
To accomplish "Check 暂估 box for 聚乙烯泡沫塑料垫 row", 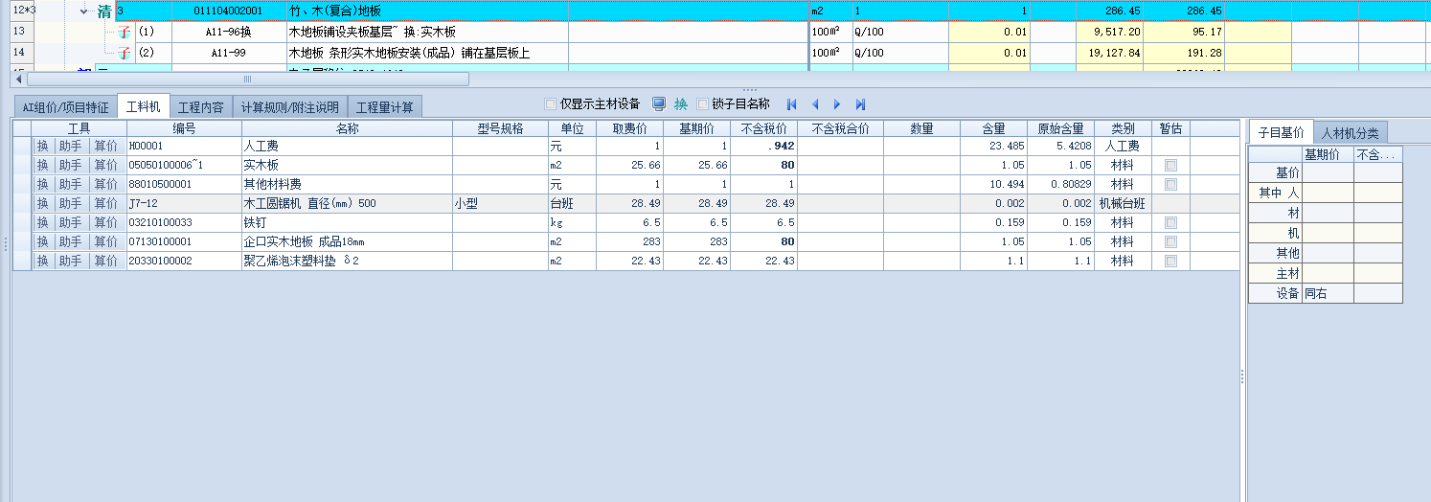I will click(x=1170, y=261).
